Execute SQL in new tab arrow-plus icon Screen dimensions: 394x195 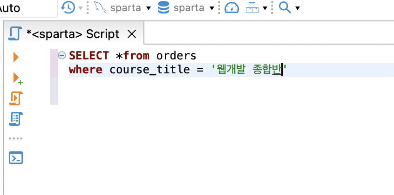(18, 78)
